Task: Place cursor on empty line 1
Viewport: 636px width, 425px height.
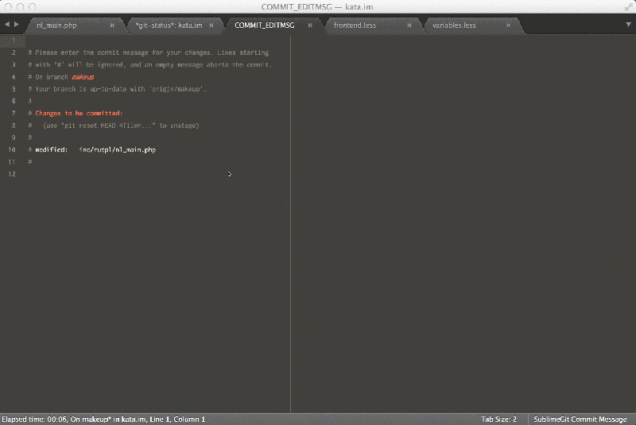Action: [x=158, y=41]
